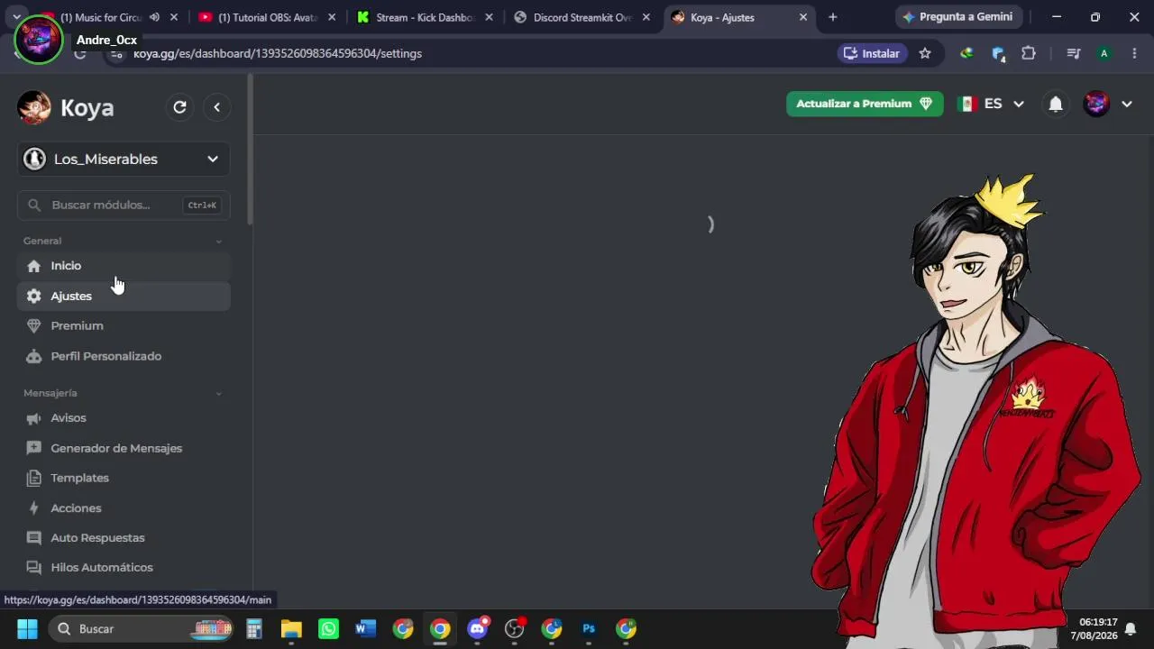Image resolution: width=1154 pixels, height=649 pixels.
Task: Open Word from the taskbar
Action: (x=365, y=628)
